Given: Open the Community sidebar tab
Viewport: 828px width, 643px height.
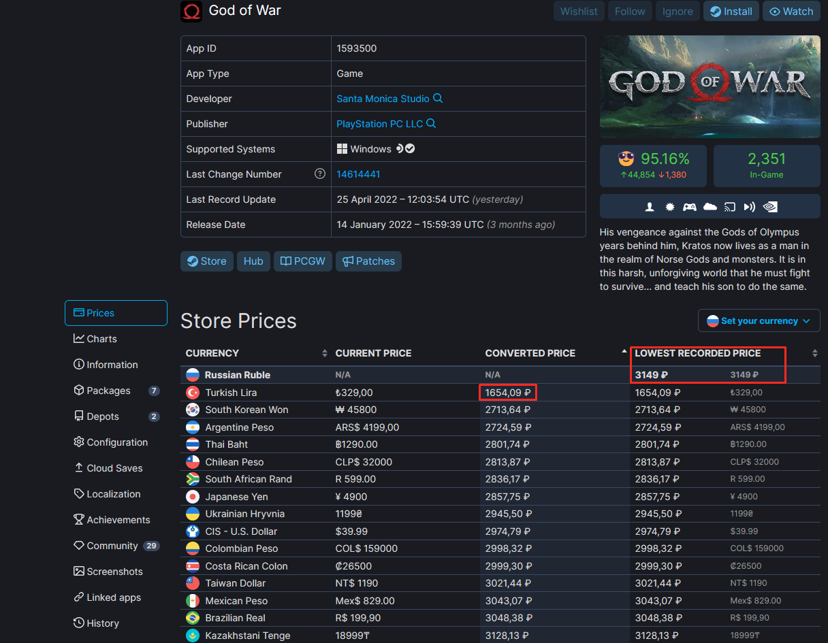Looking at the screenshot, I should [116, 546].
